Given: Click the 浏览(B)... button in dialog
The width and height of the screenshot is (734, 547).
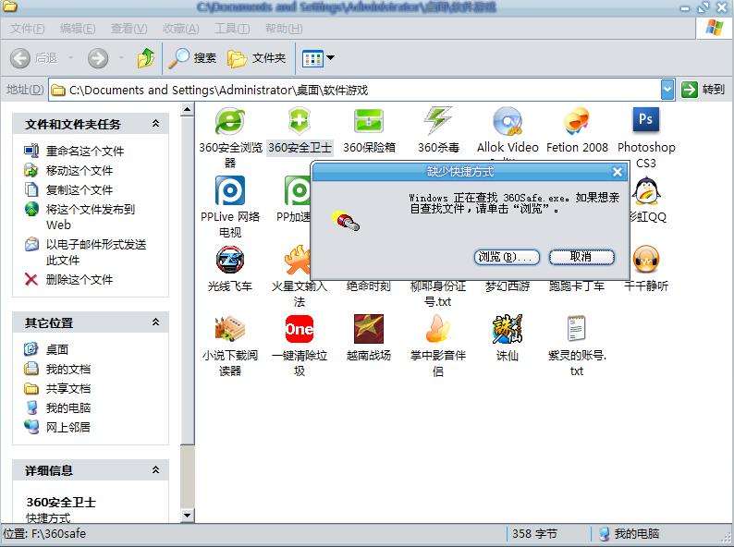Looking at the screenshot, I should click(507, 257).
